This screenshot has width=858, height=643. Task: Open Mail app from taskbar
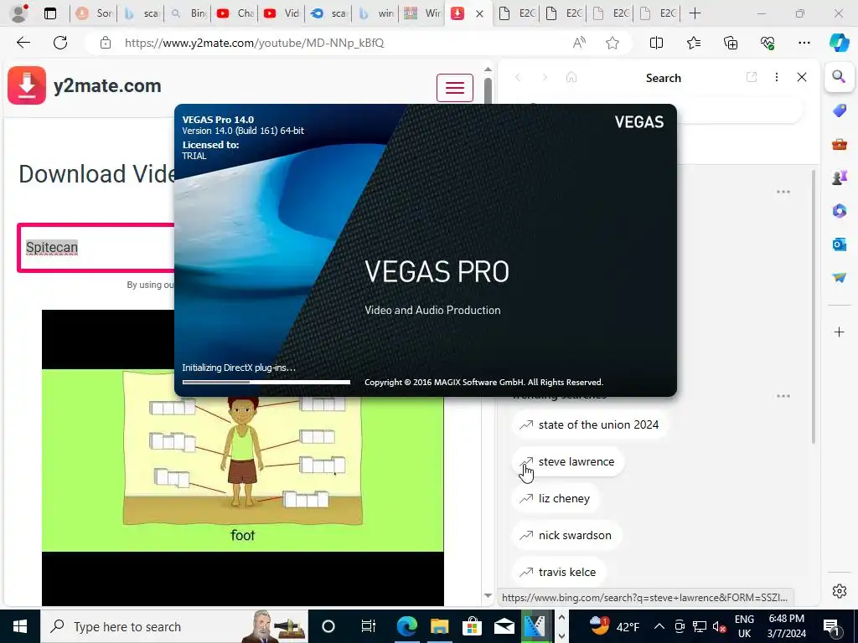(x=504, y=626)
